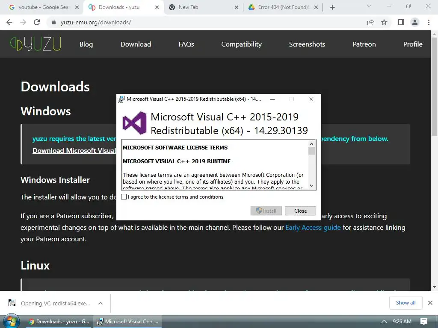
Task: Switch to the Chrome taskbar button
Action: tap(59, 322)
